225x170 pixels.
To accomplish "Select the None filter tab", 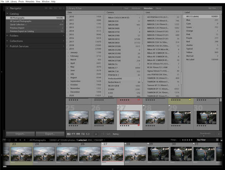I will (x=159, y=8).
